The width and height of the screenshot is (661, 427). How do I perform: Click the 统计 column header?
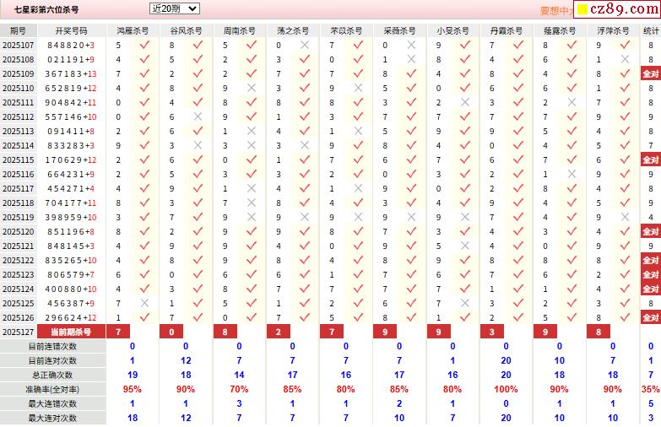coord(651,30)
